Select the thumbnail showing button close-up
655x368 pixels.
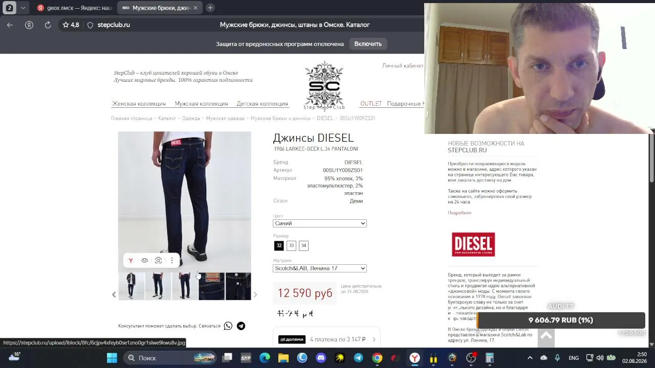(238, 286)
